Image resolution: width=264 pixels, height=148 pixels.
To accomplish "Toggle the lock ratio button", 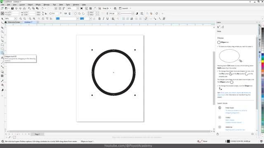I will [x=46, y=14].
